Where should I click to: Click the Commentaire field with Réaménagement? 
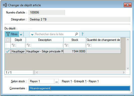(79, 88)
